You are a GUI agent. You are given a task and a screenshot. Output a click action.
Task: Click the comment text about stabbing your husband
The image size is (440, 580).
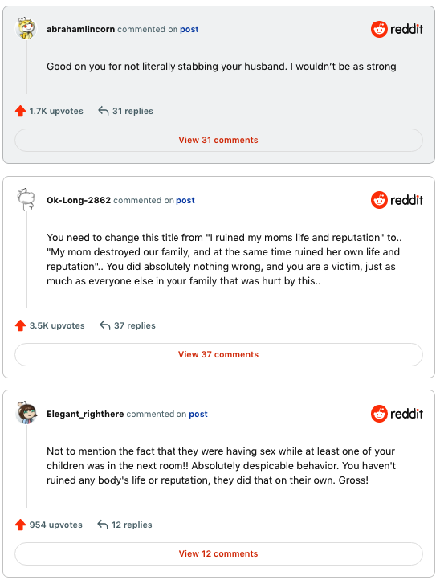tap(221, 67)
